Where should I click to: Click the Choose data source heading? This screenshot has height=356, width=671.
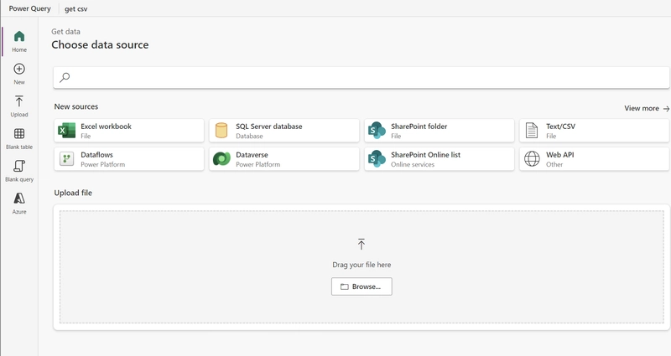100,45
